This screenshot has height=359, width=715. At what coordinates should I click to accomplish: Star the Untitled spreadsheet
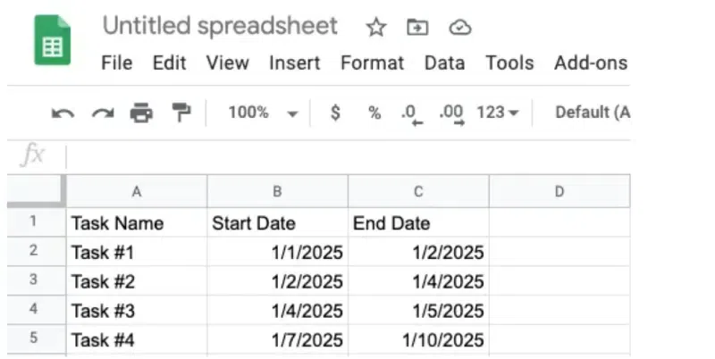(376, 28)
